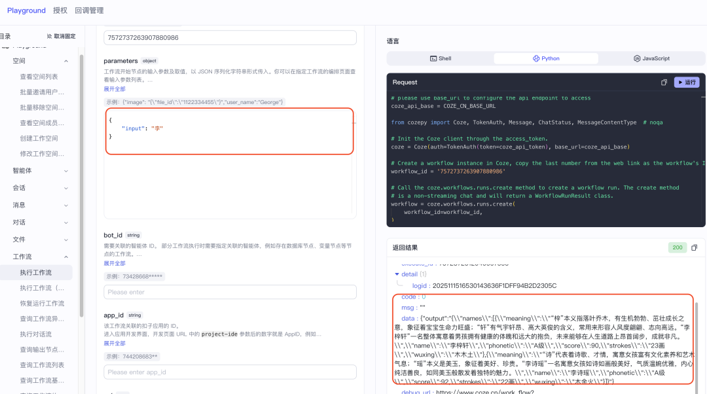Open 批量邀请用户 in the sidebar

42,92
